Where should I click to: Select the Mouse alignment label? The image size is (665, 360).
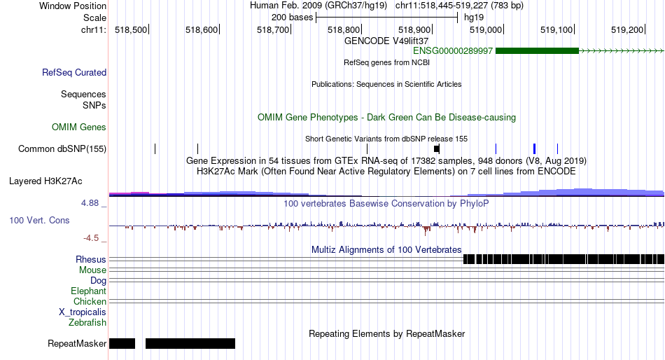92,270
